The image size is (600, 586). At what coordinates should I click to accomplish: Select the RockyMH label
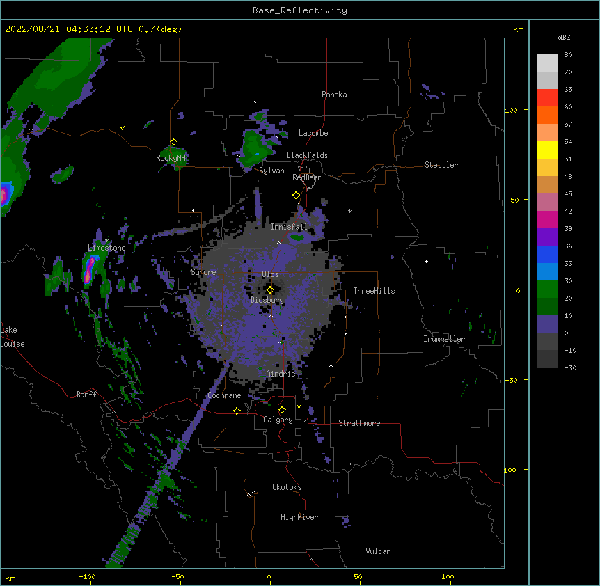pos(171,158)
